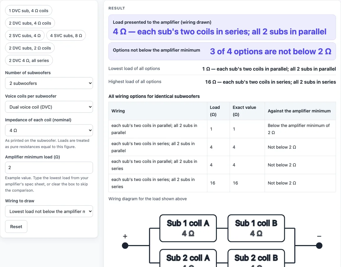Apply the '2 SVC subs, 4 Ω' preset

pos(25,35)
